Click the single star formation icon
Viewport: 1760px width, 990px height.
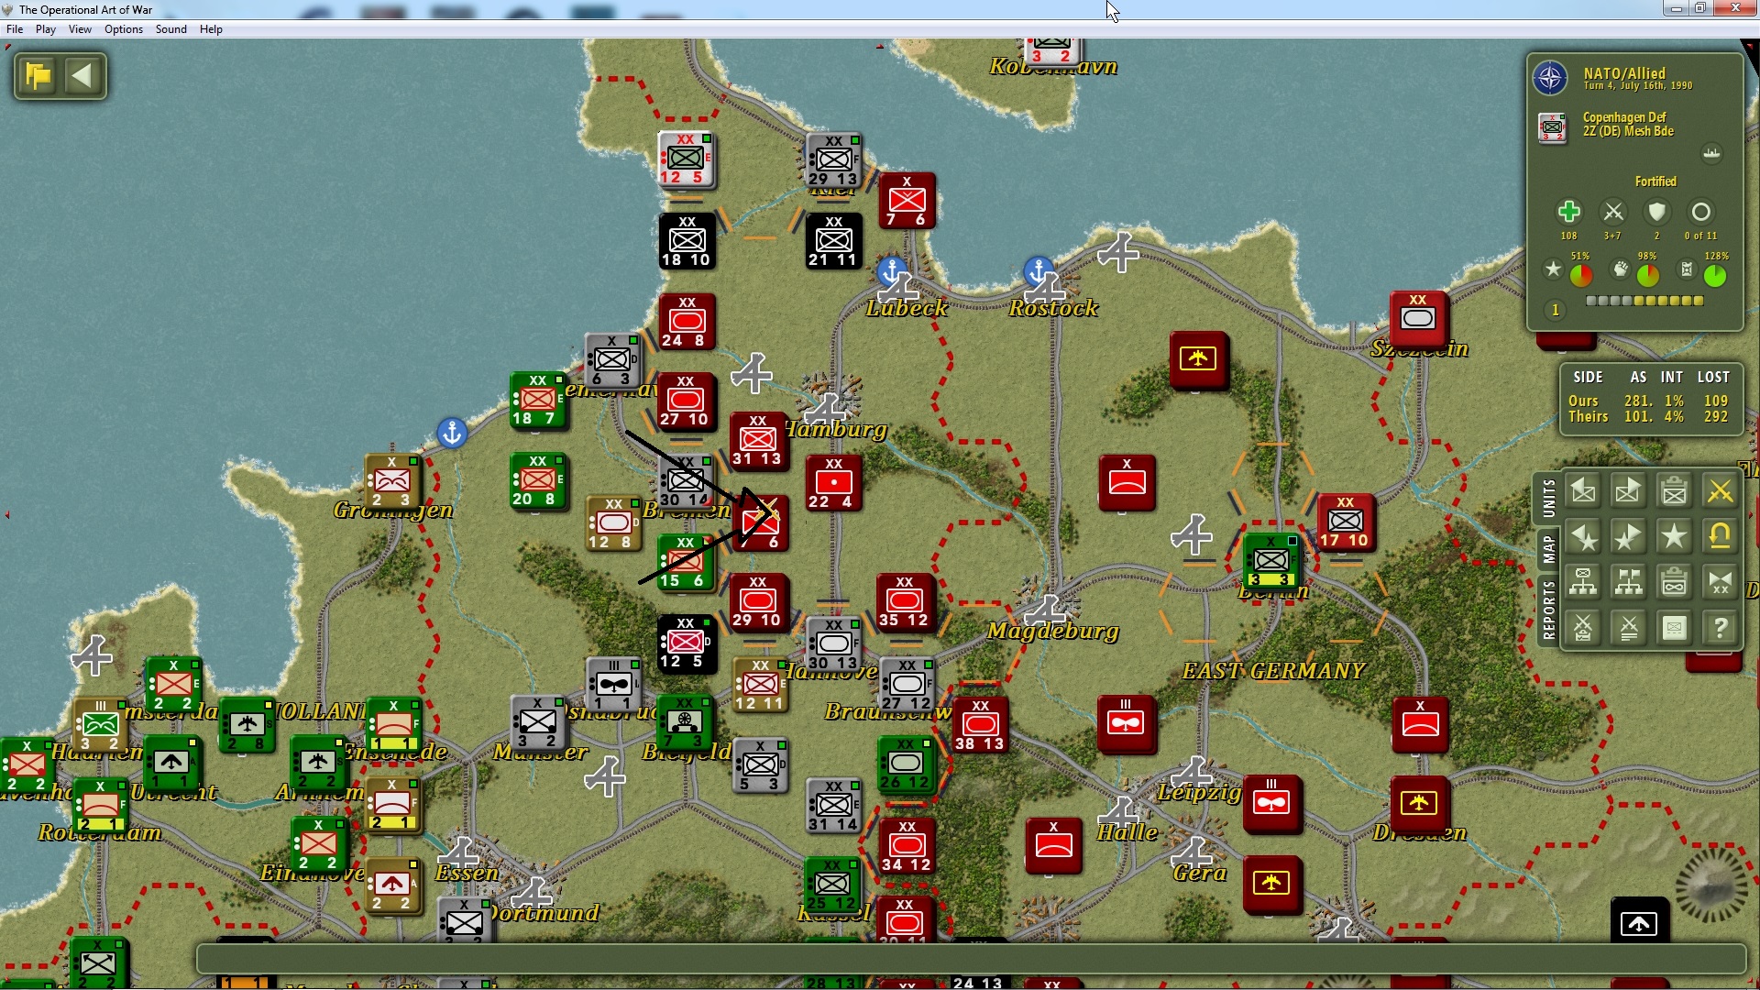point(1675,537)
